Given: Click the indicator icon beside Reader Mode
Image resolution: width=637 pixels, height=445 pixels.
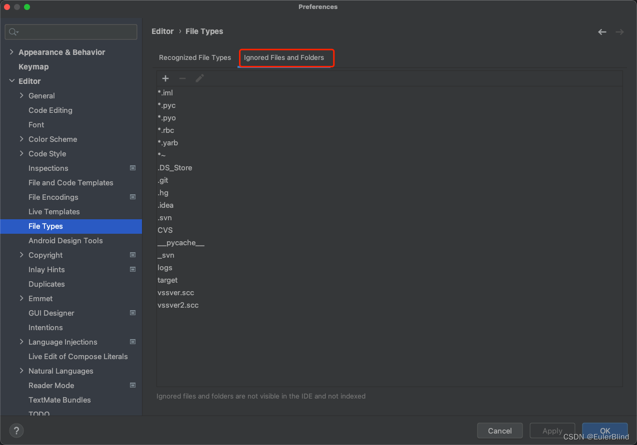Looking at the screenshot, I should pyautogui.click(x=133, y=385).
